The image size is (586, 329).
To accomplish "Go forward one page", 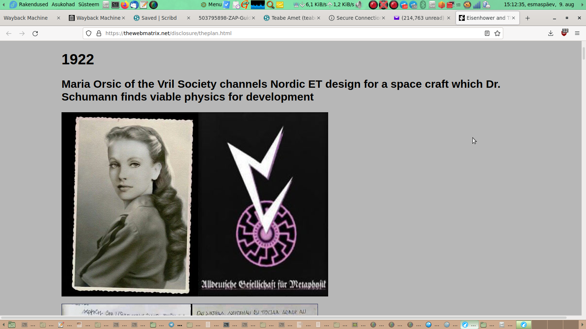I will point(22,33).
